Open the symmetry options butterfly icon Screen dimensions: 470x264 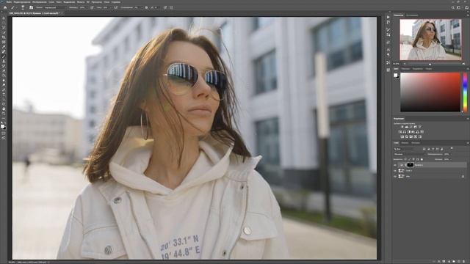171,7
